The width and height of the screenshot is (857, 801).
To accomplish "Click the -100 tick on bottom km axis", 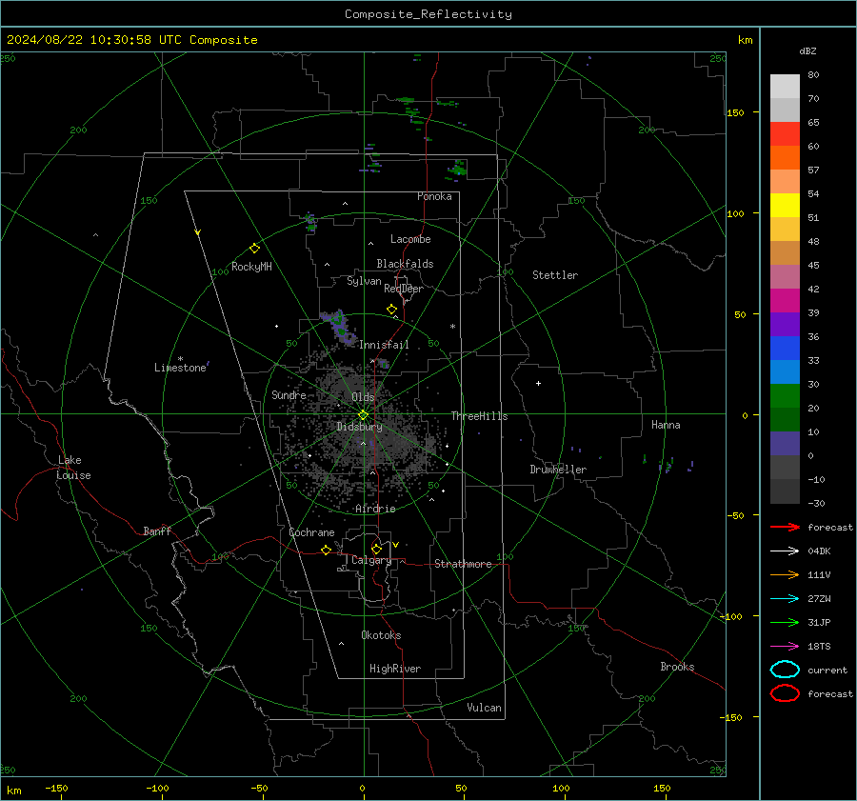I will 157,788.
